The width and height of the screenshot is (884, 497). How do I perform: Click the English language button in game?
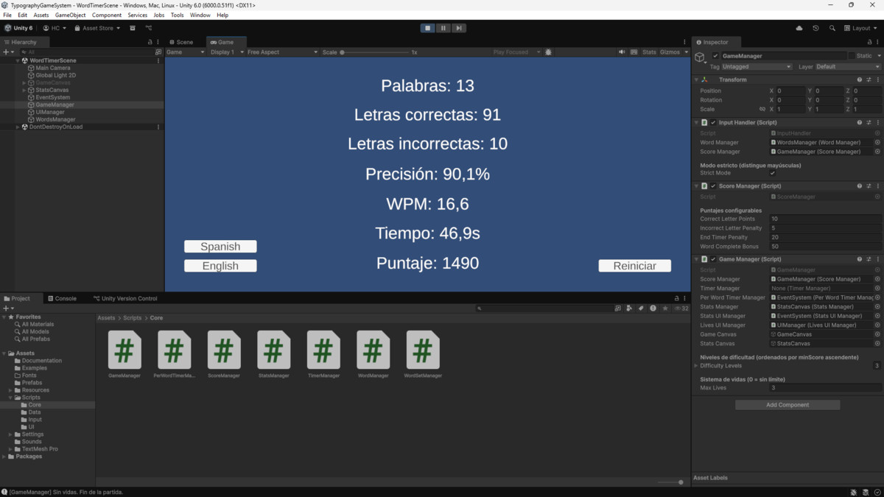pyautogui.click(x=220, y=266)
